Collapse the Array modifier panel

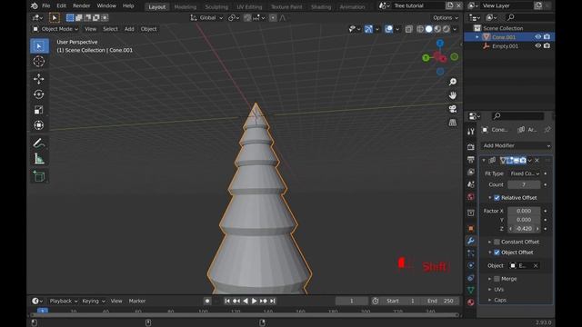(484, 160)
